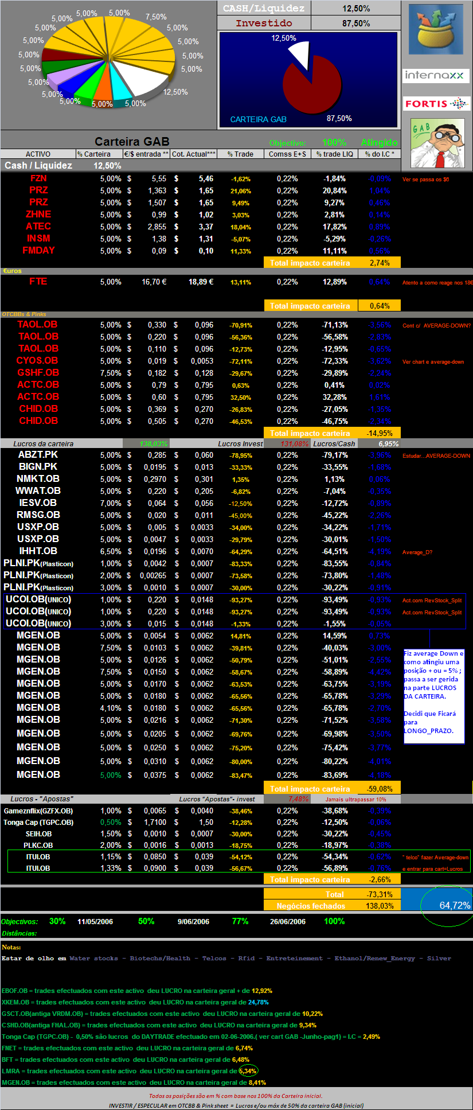
Task: Select the red Investido cell
Action: [264, 23]
